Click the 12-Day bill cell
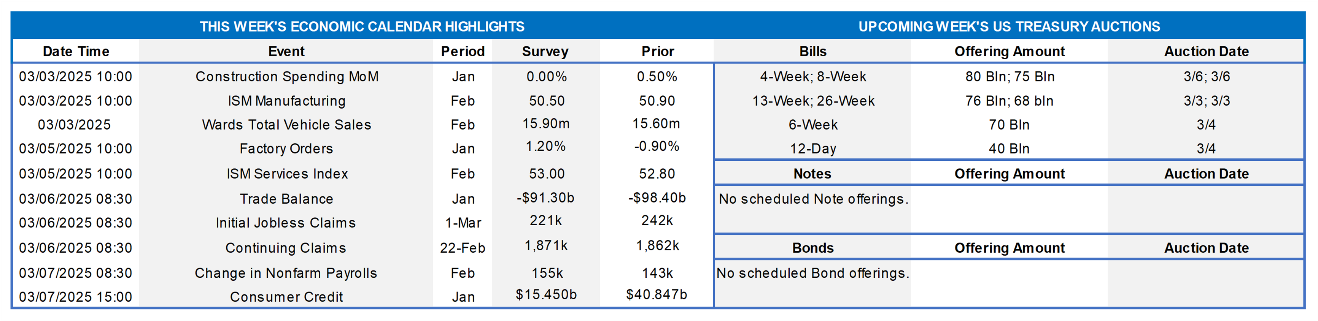The width and height of the screenshot is (1318, 321). tap(813, 149)
